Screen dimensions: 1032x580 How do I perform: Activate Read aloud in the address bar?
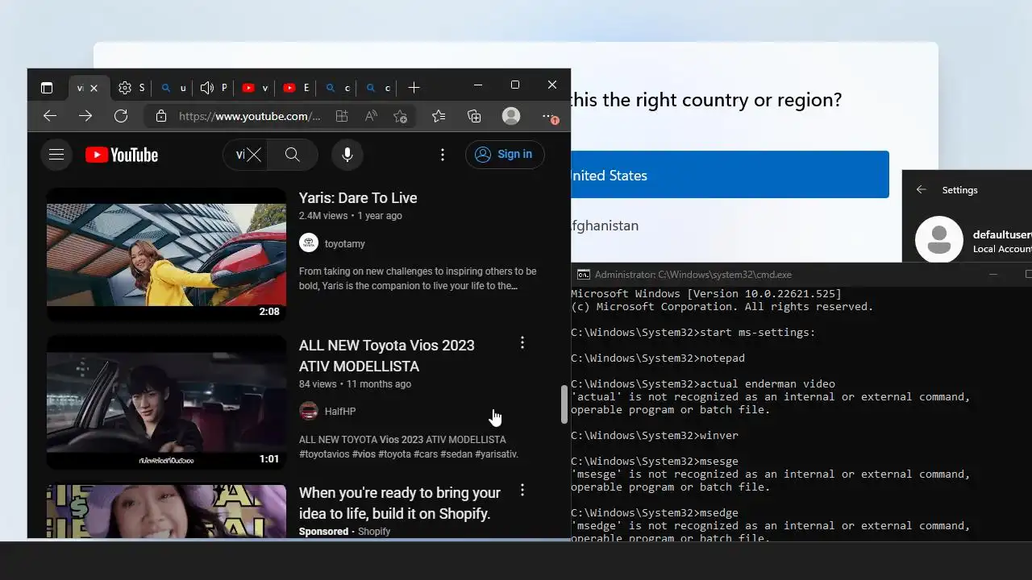(371, 116)
